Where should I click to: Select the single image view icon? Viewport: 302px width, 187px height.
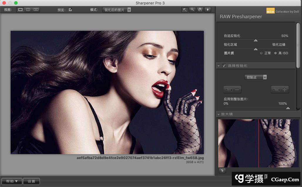pos(20,10)
